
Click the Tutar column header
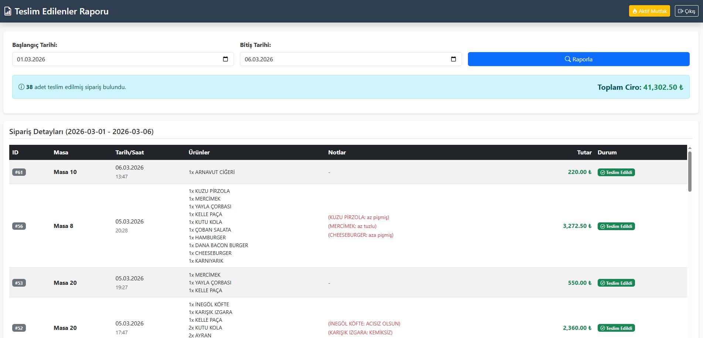pyautogui.click(x=584, y=153)
